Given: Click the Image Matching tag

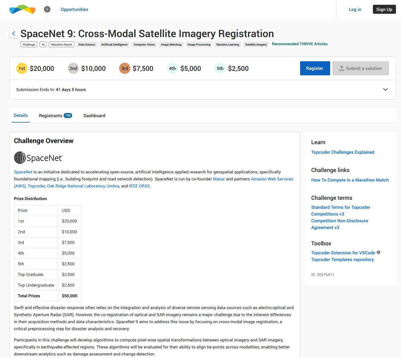Looking at the screenshot, I should click(171, 44).
